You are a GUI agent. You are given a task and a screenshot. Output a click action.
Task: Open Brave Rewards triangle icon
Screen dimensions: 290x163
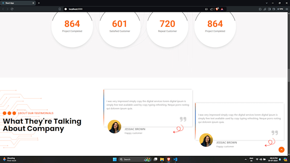click(x=222, y=9)
